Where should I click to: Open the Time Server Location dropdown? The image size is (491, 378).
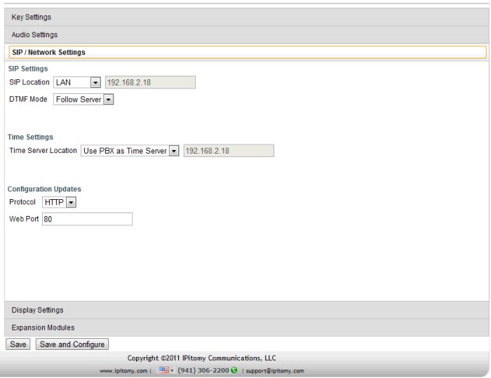pyautogui.click(x=130, y=151)
